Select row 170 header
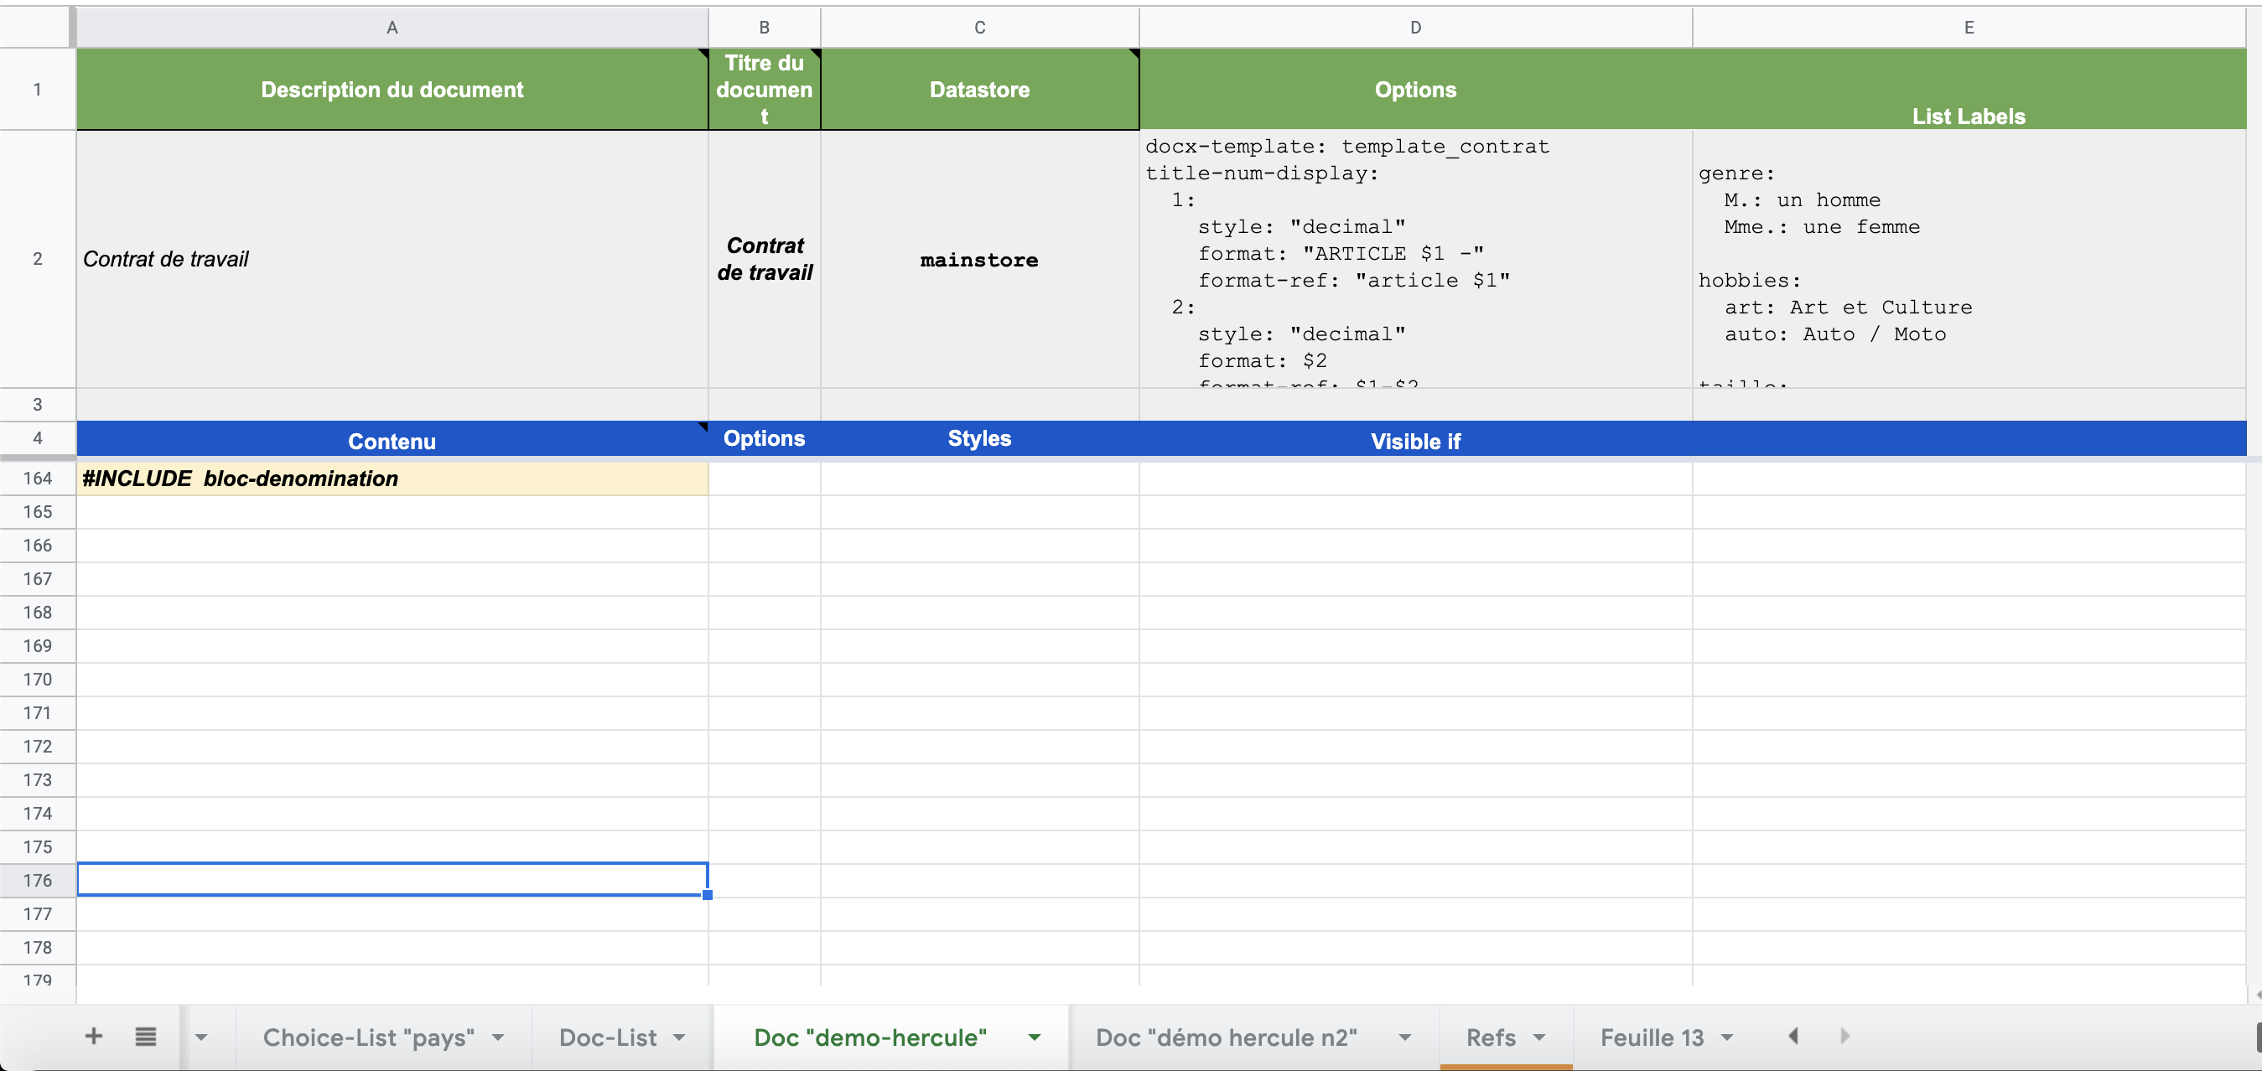 38,680
